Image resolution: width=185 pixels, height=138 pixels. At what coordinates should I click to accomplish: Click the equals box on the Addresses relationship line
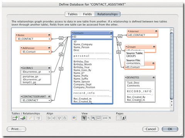pyautogui.click(x=61, y=44)
